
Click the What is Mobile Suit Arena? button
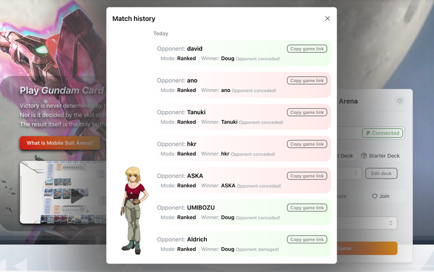point(60,143)
